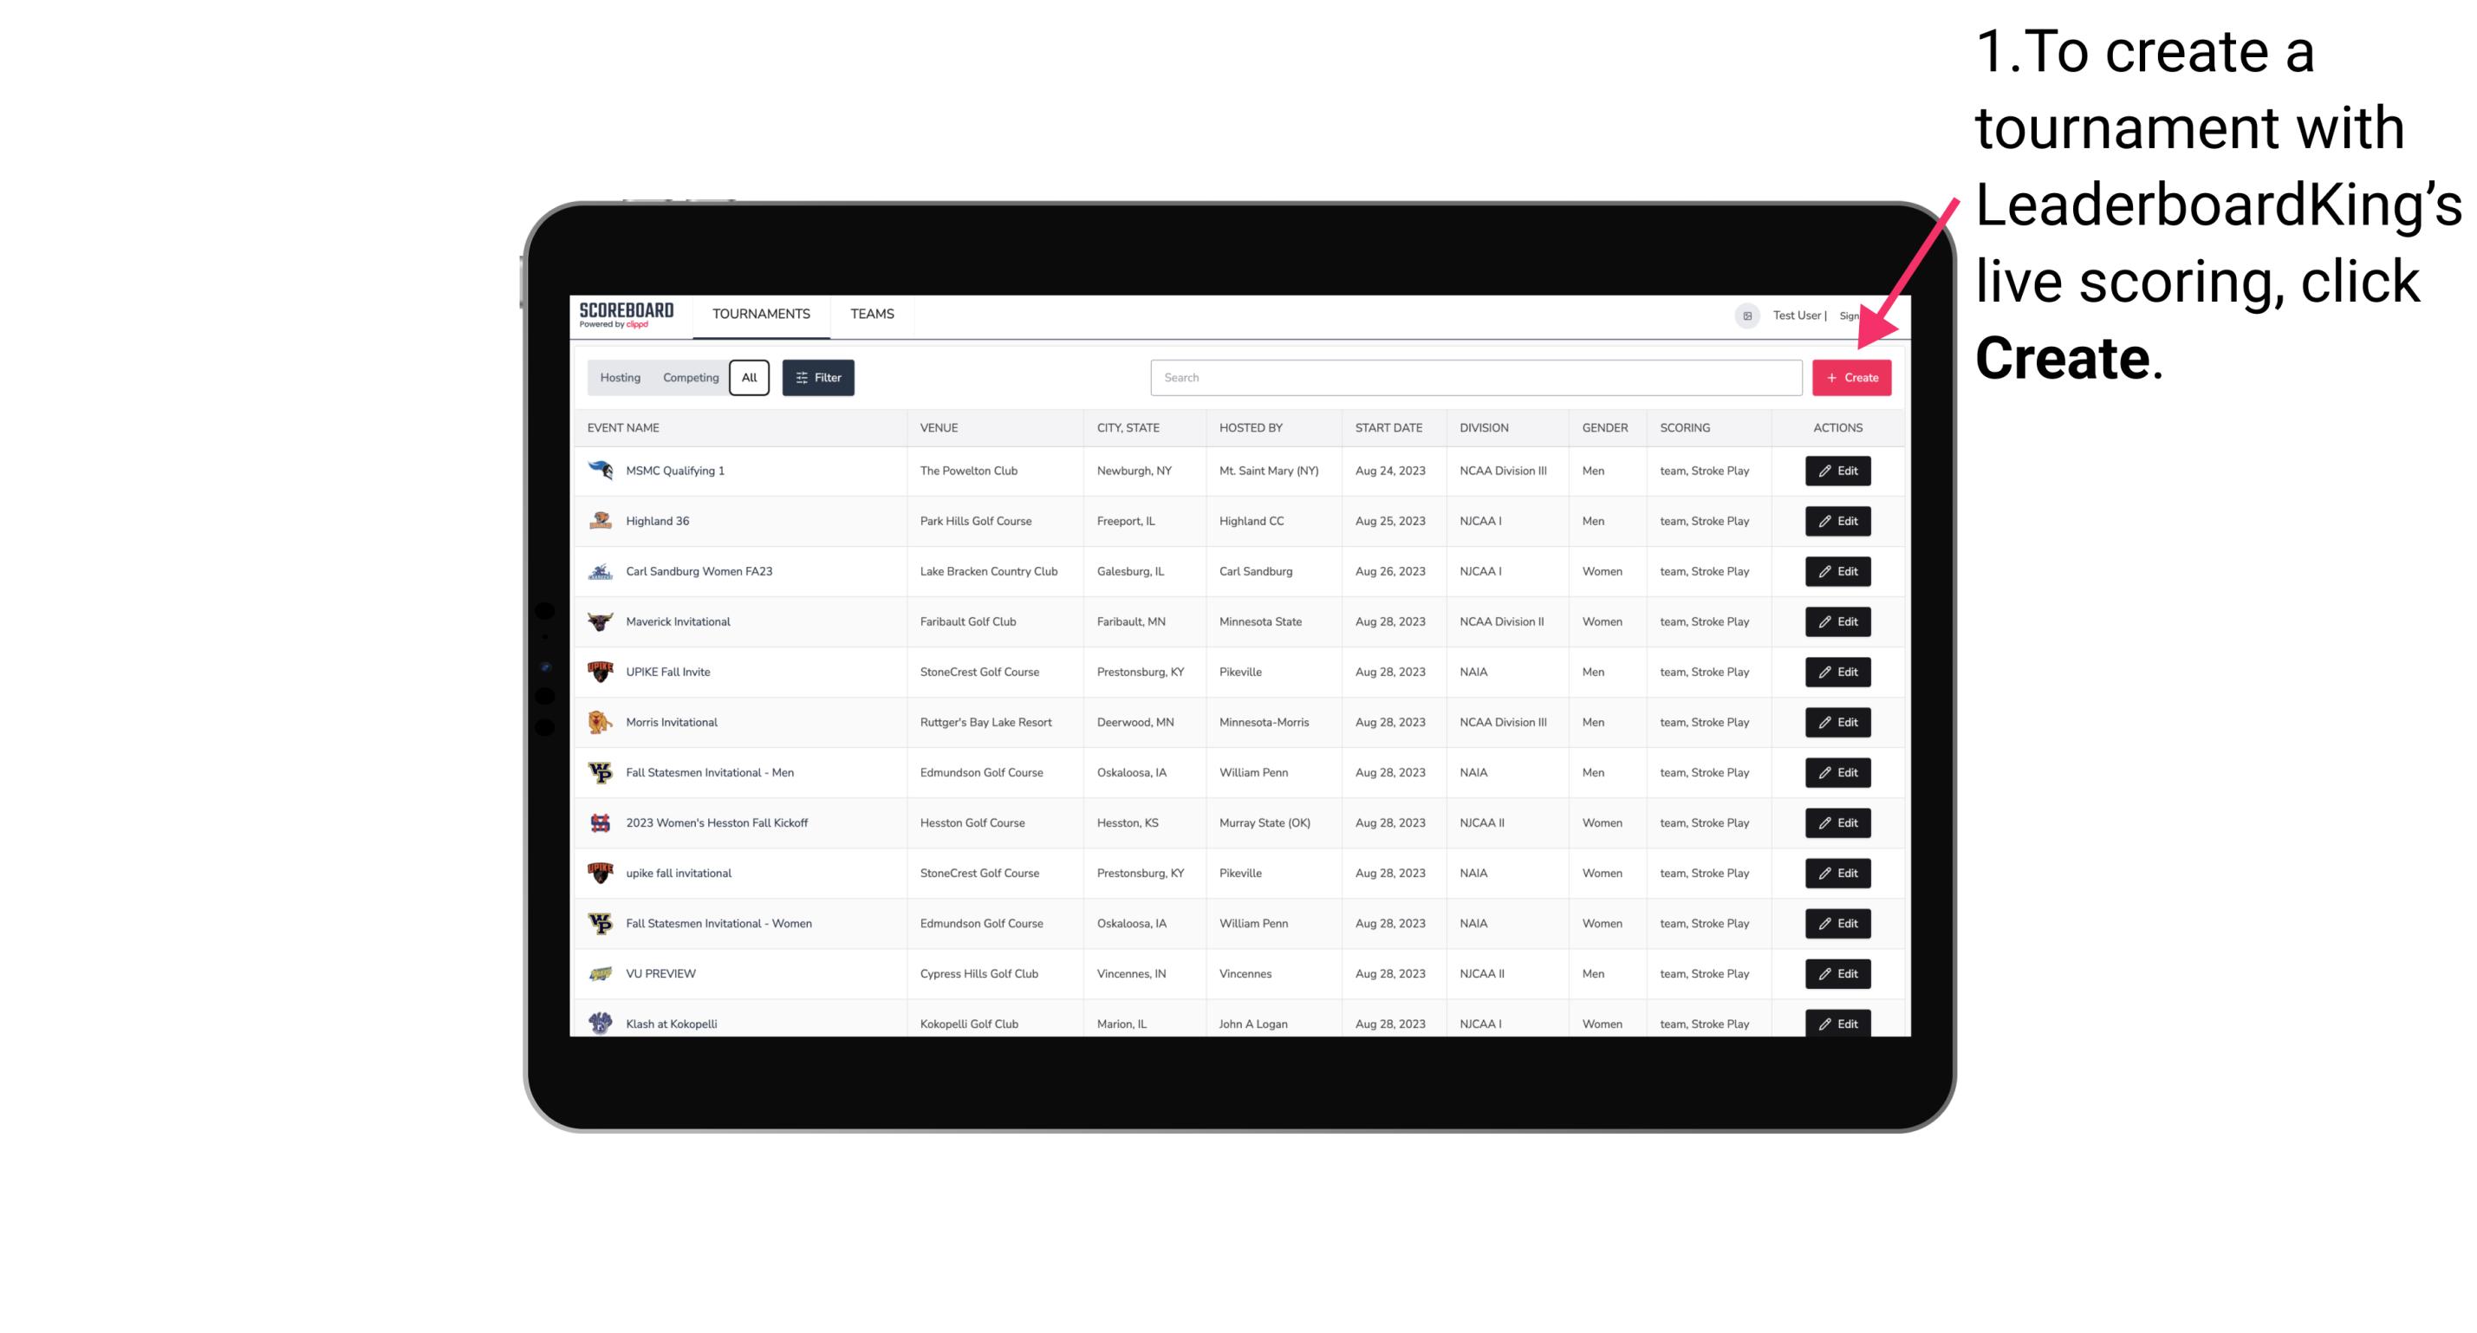
Task: Click the Filter dropdown button
Action: pyautogui.click(x=817, y=378)
